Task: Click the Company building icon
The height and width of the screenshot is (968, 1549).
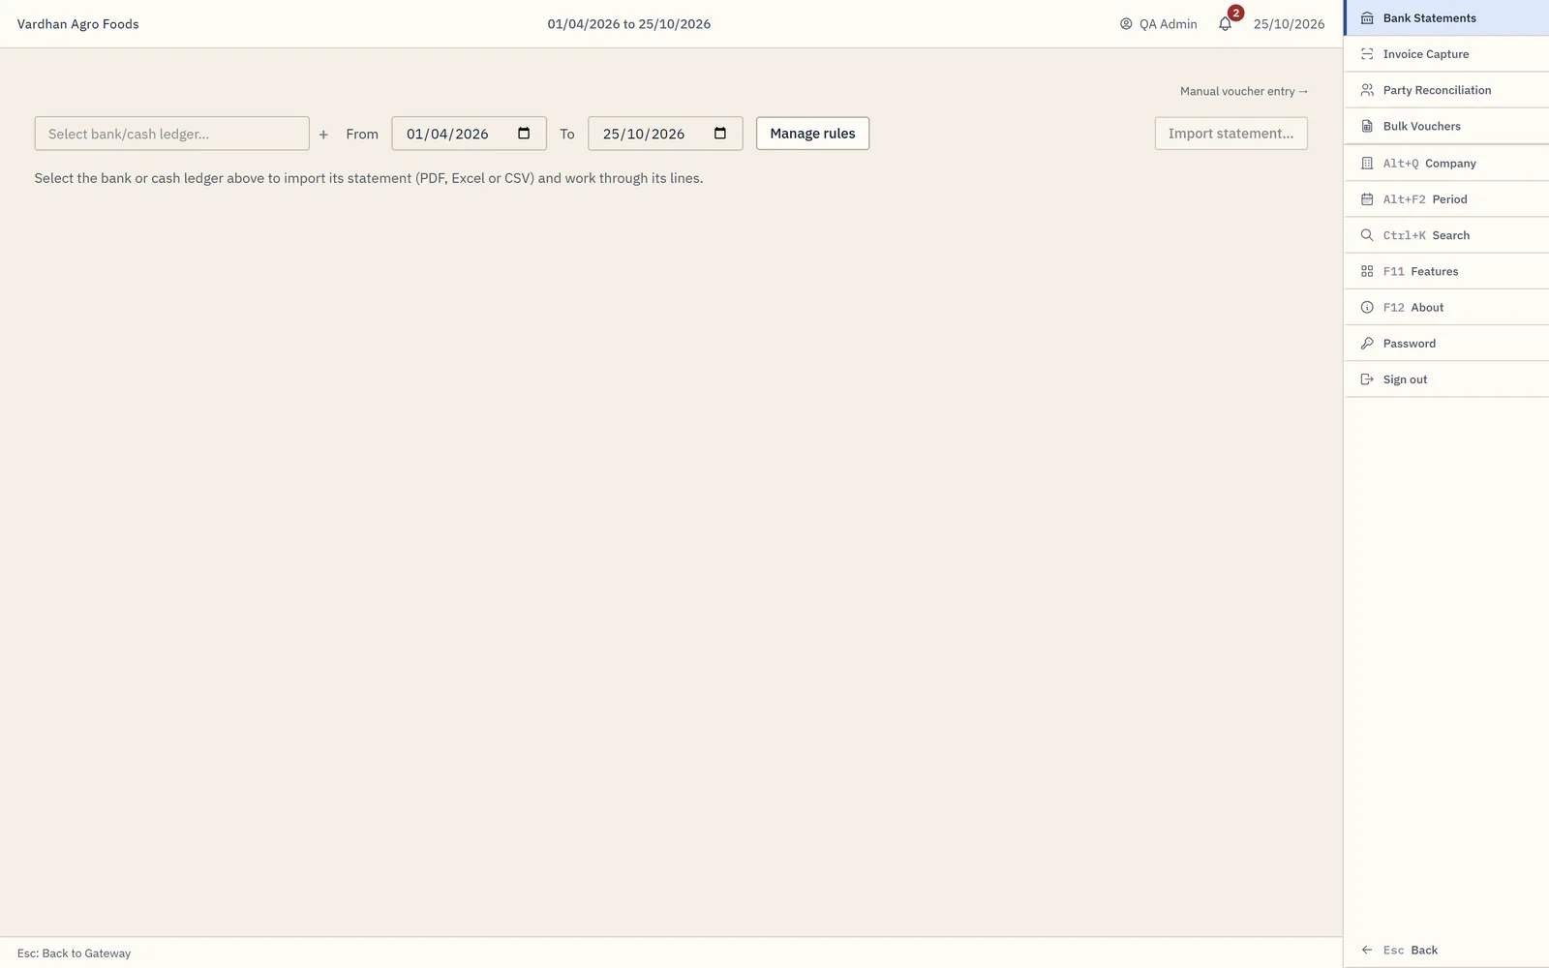Action: 1367,164
